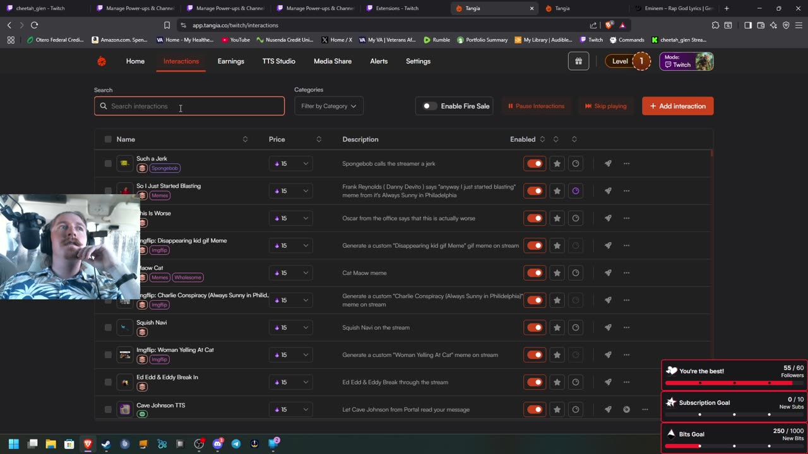Disable So I Just Started Blasting toggle
This screenshot has height=454, width=808.
click(x=535, y=191)
